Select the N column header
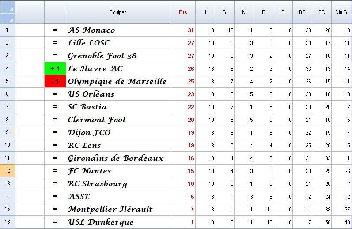 coord(244,12)
